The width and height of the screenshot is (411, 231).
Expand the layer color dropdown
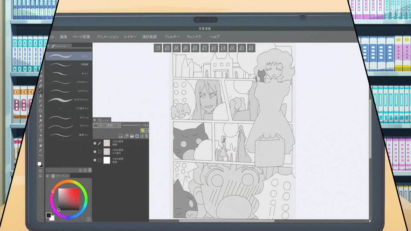144,131
